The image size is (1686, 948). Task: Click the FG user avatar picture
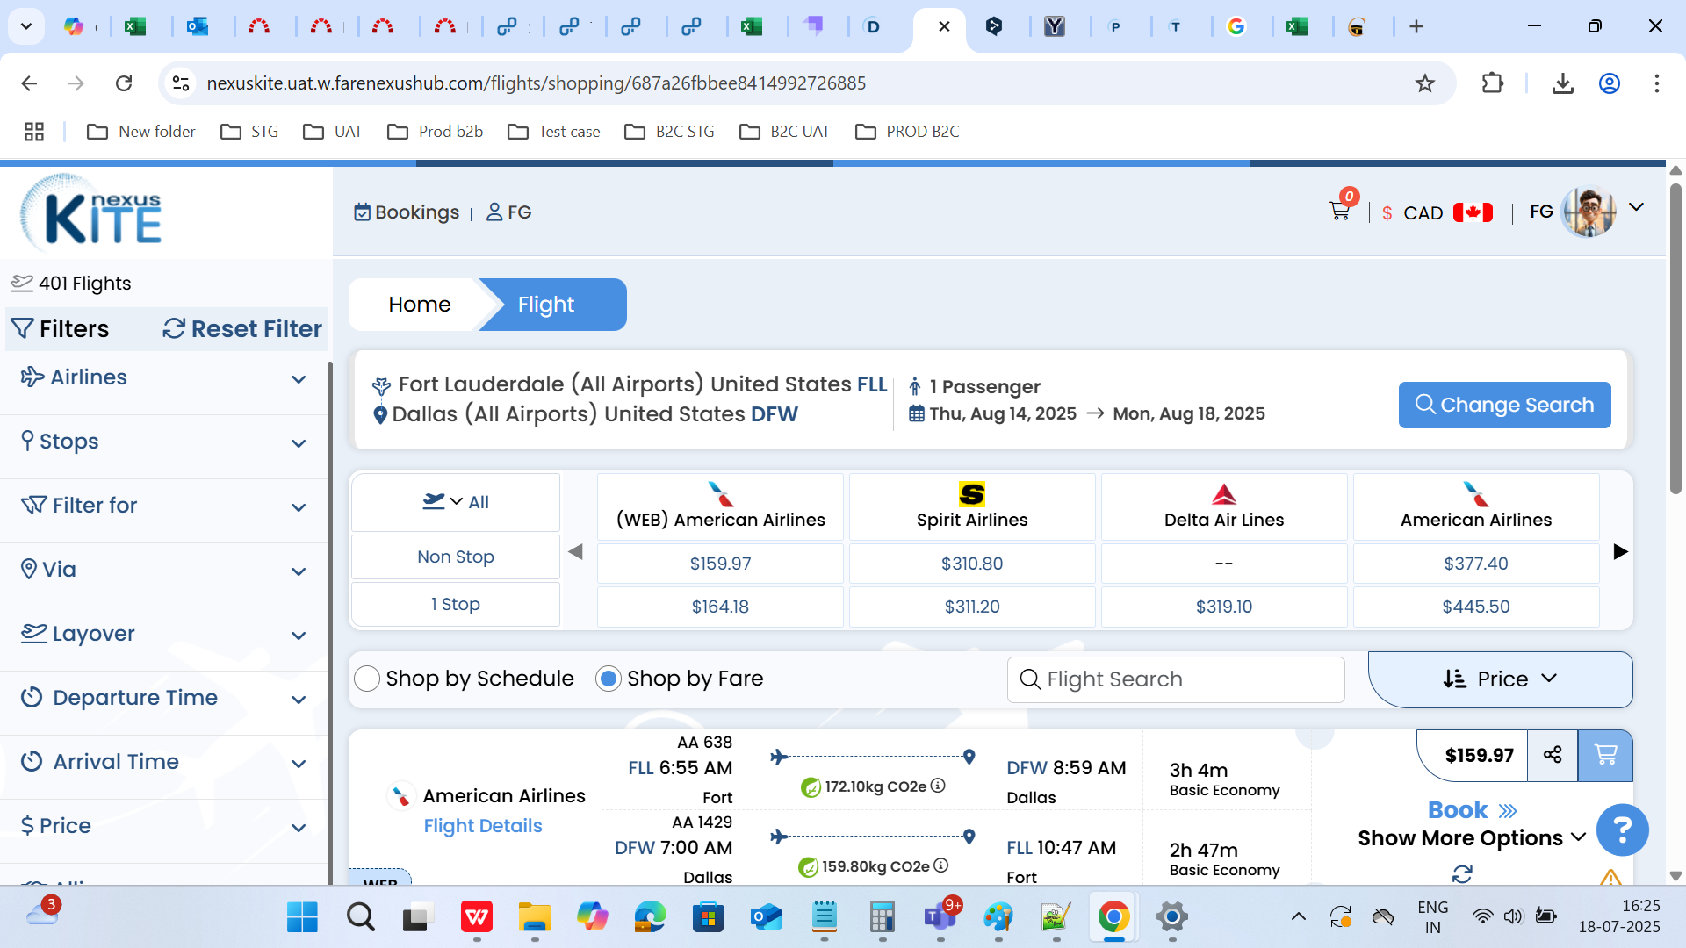(x=1589, y=212)
